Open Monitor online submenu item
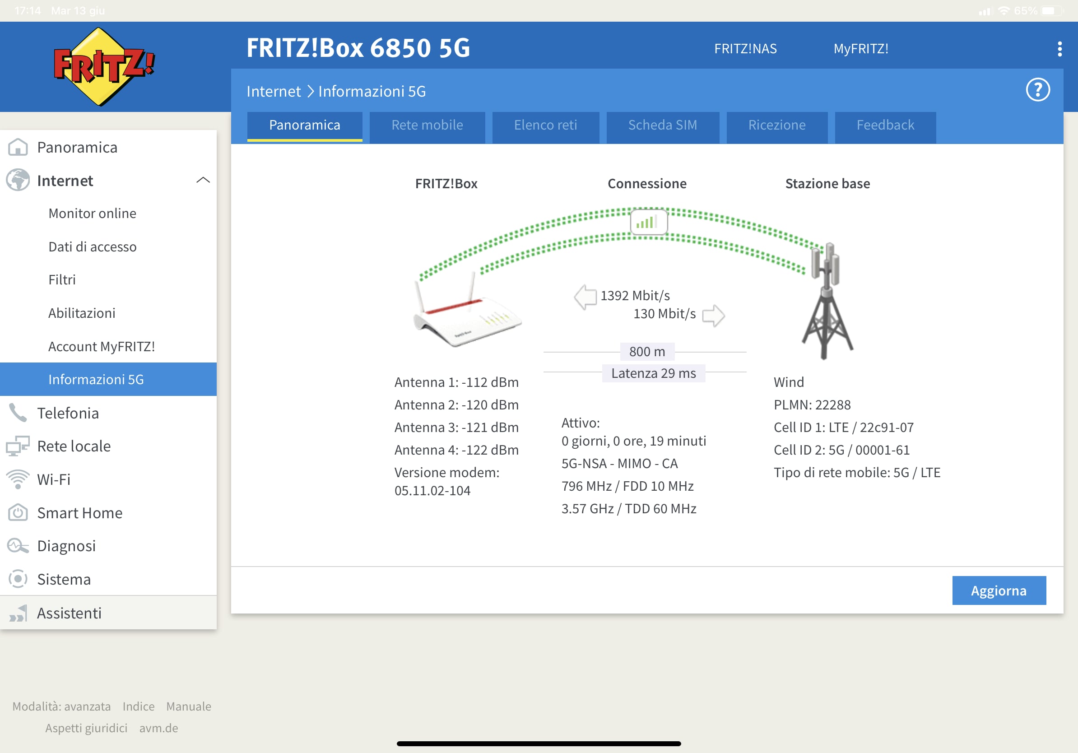Screen dimensions: 1078x753 tap(108, 214)
